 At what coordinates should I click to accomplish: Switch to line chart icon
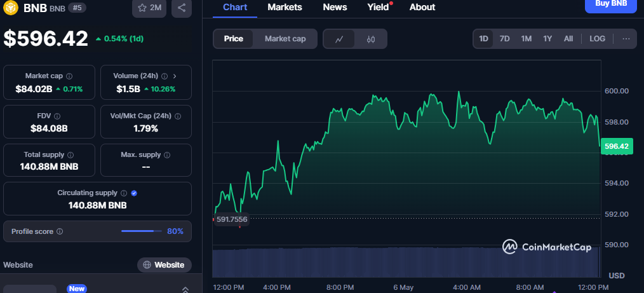(339, 39)
